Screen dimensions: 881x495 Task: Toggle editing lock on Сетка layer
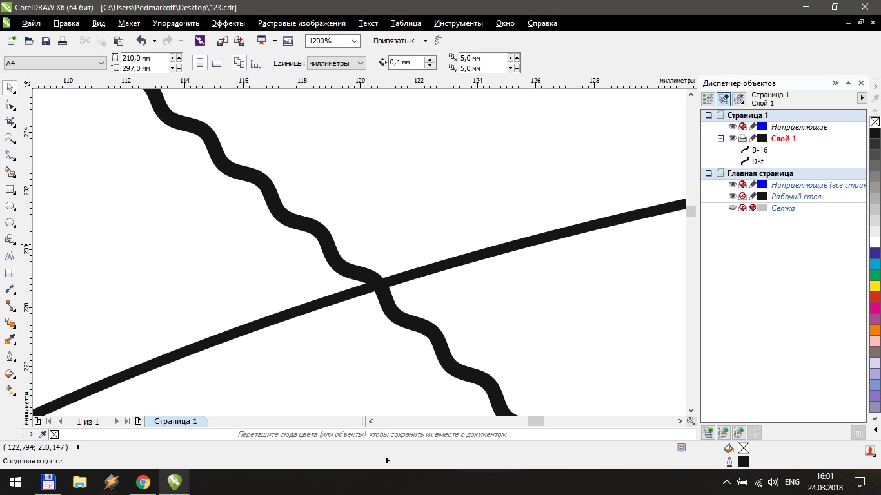[752, 208]
